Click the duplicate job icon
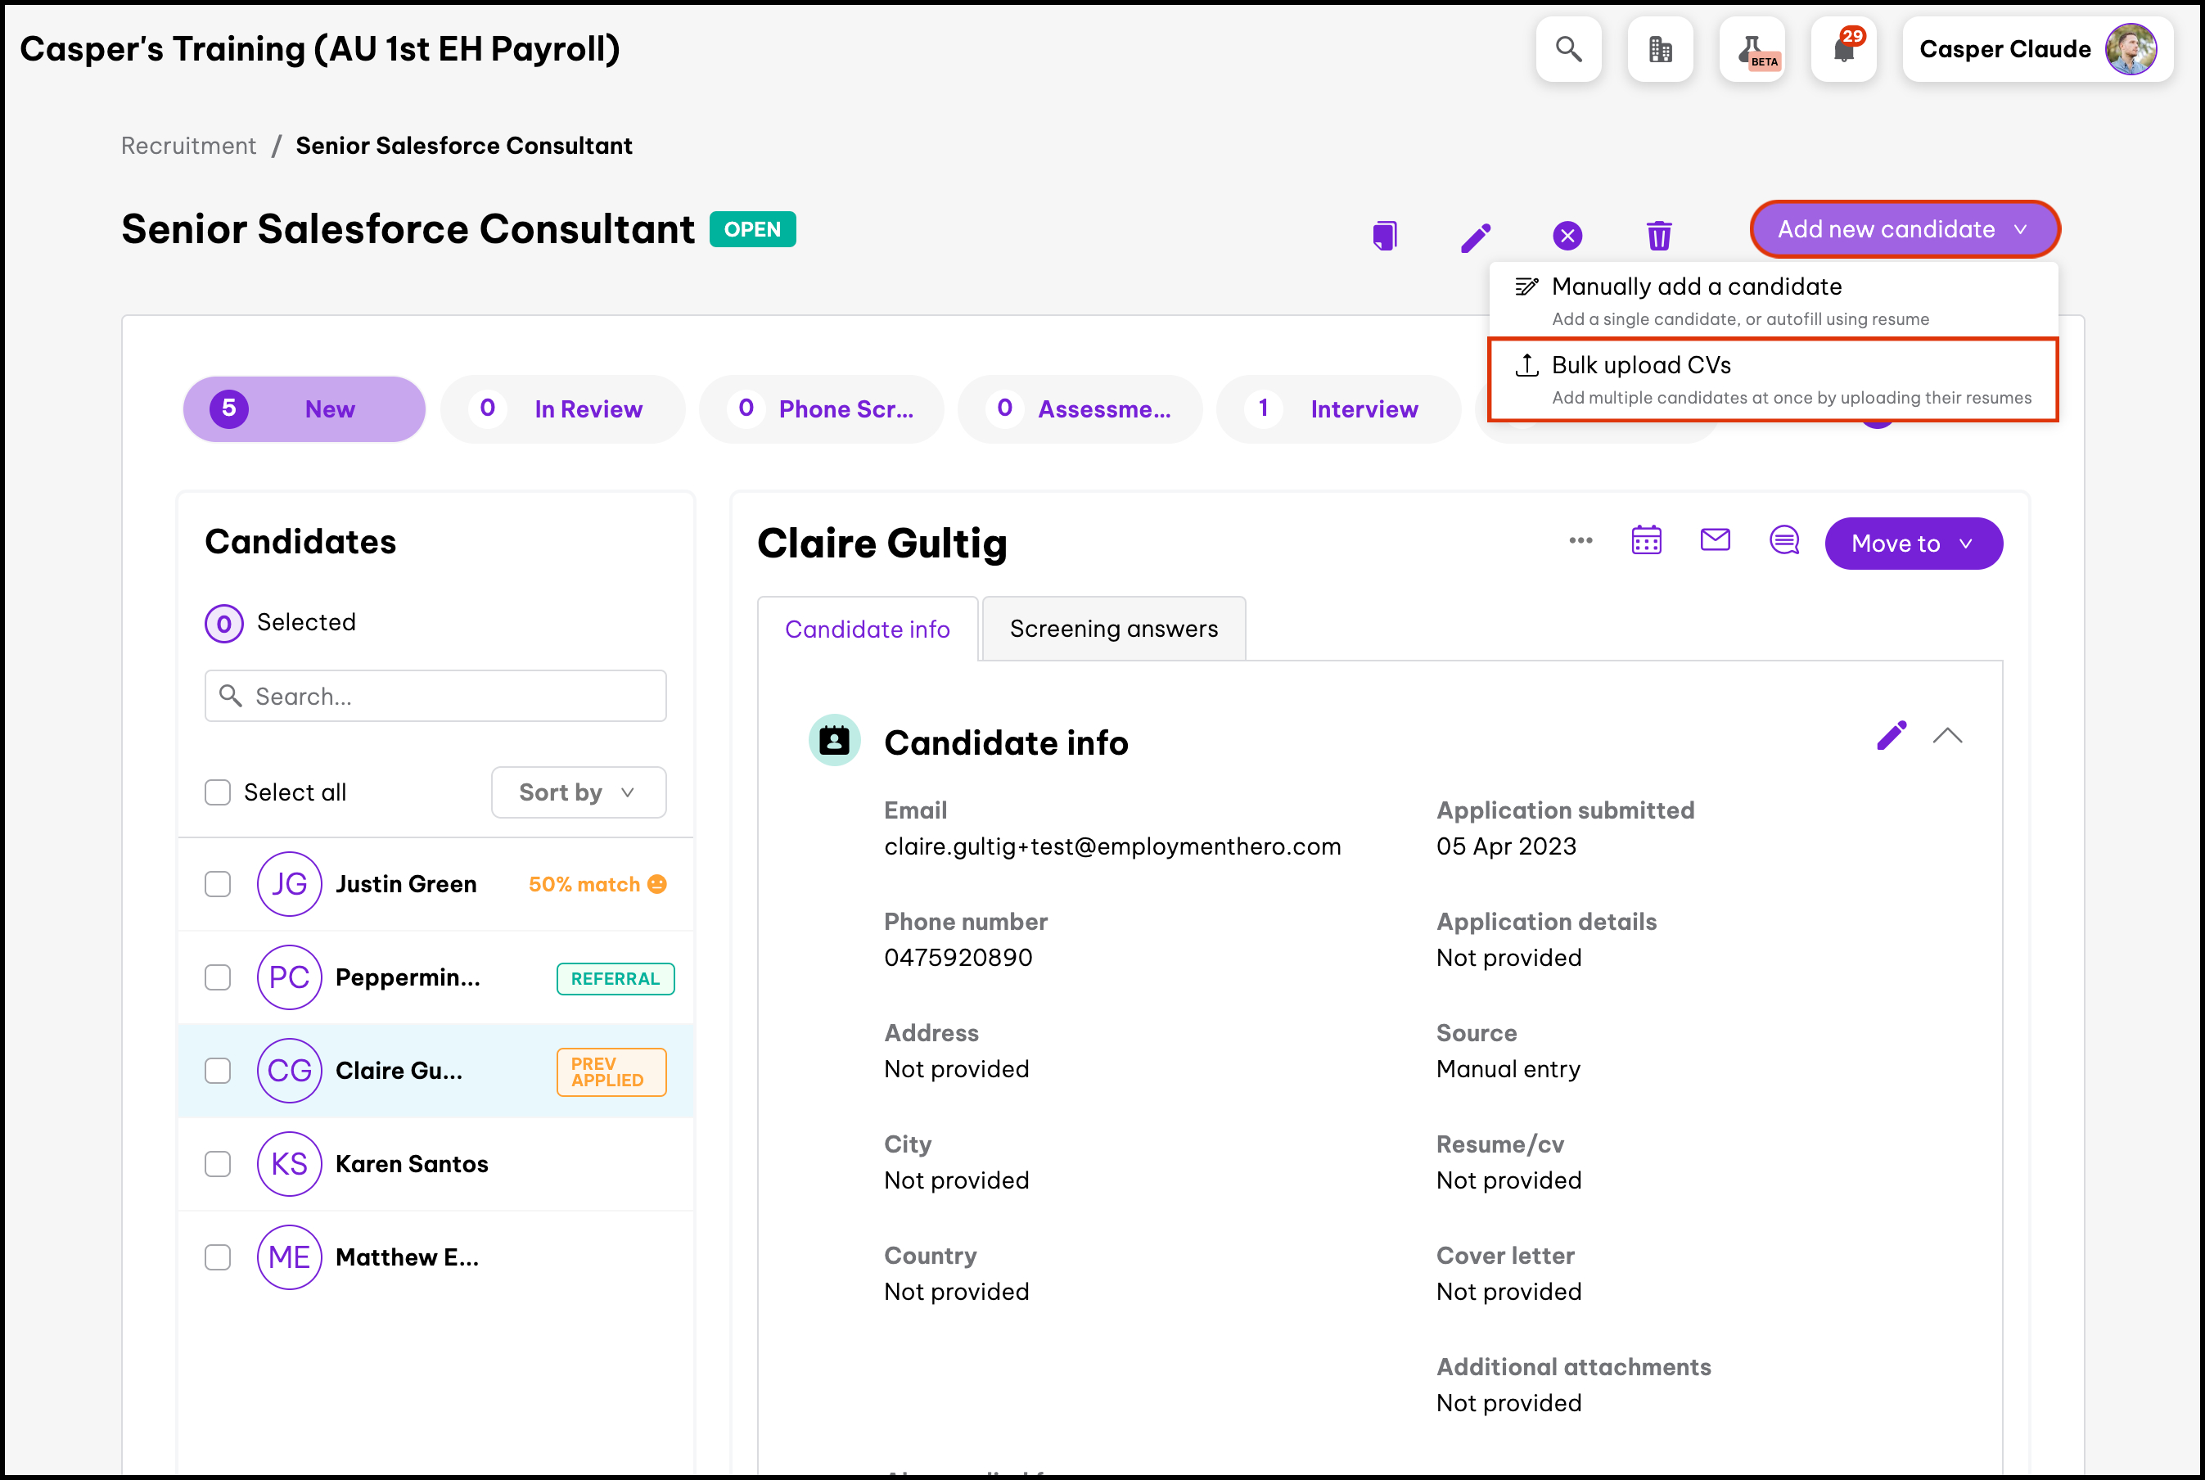This screenshot has height=1480, width=2205. coord(1384,236)
